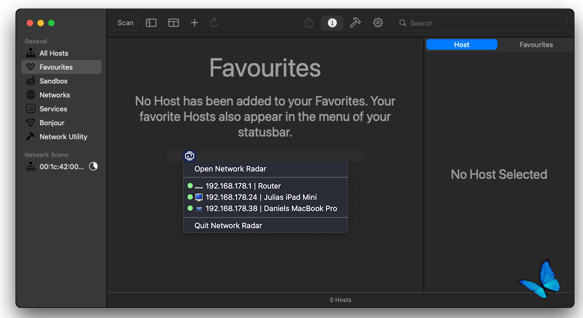Open the hammer tools icon

355,22
